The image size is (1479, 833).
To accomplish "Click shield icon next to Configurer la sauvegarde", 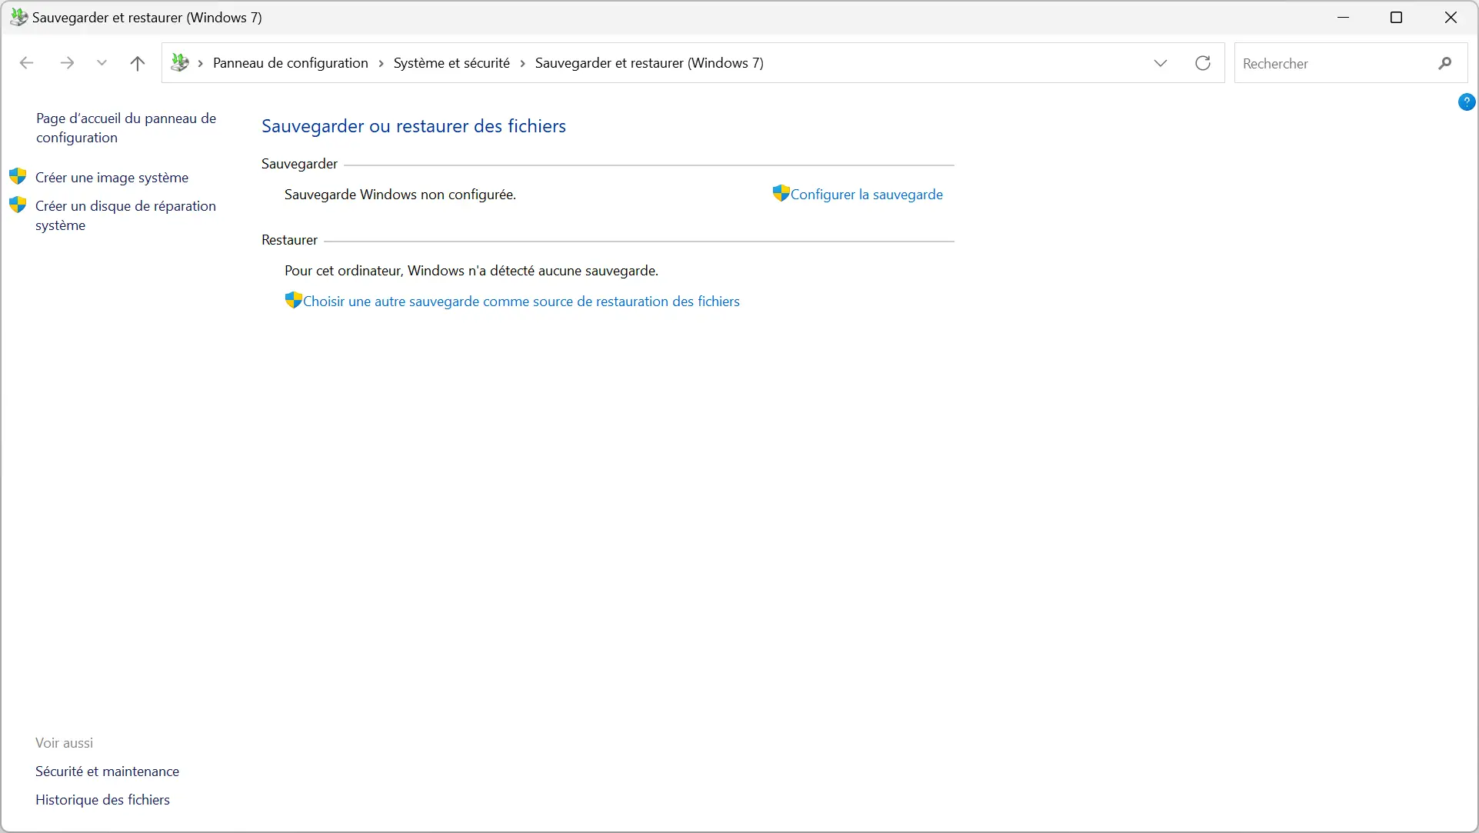I will tap(781, 193).
